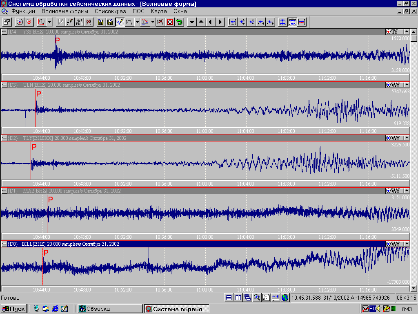Click the left arrow scroll toolbar button
Screen dimensions: 418x314
(210, 22)
